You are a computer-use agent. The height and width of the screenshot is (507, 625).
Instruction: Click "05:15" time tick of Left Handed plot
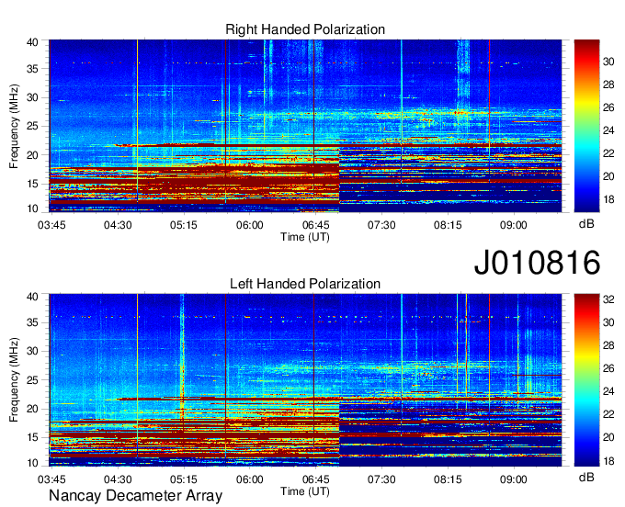(184, 479)
